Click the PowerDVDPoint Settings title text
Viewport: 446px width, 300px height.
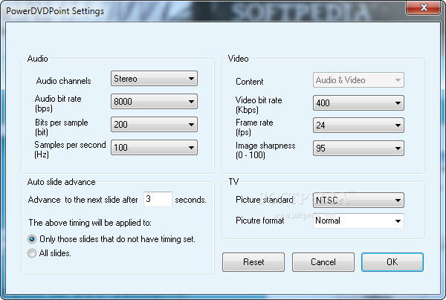pos(55,11)
